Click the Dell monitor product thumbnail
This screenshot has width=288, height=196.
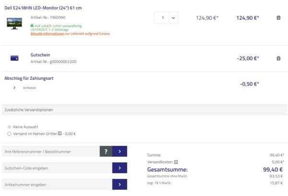coord(14,23)
